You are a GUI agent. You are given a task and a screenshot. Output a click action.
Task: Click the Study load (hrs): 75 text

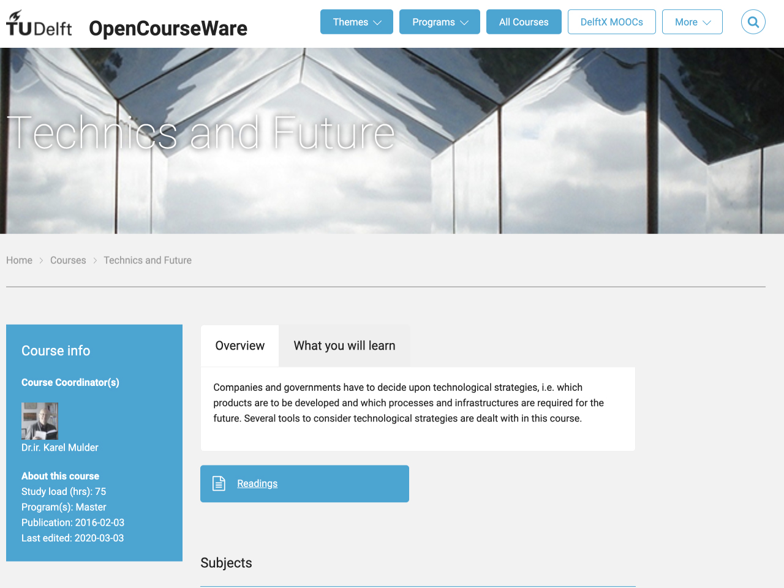(x=64, y=491)
